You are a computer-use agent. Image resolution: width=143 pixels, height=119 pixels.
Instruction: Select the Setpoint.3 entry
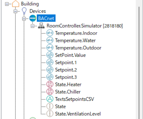coord(66,77)
